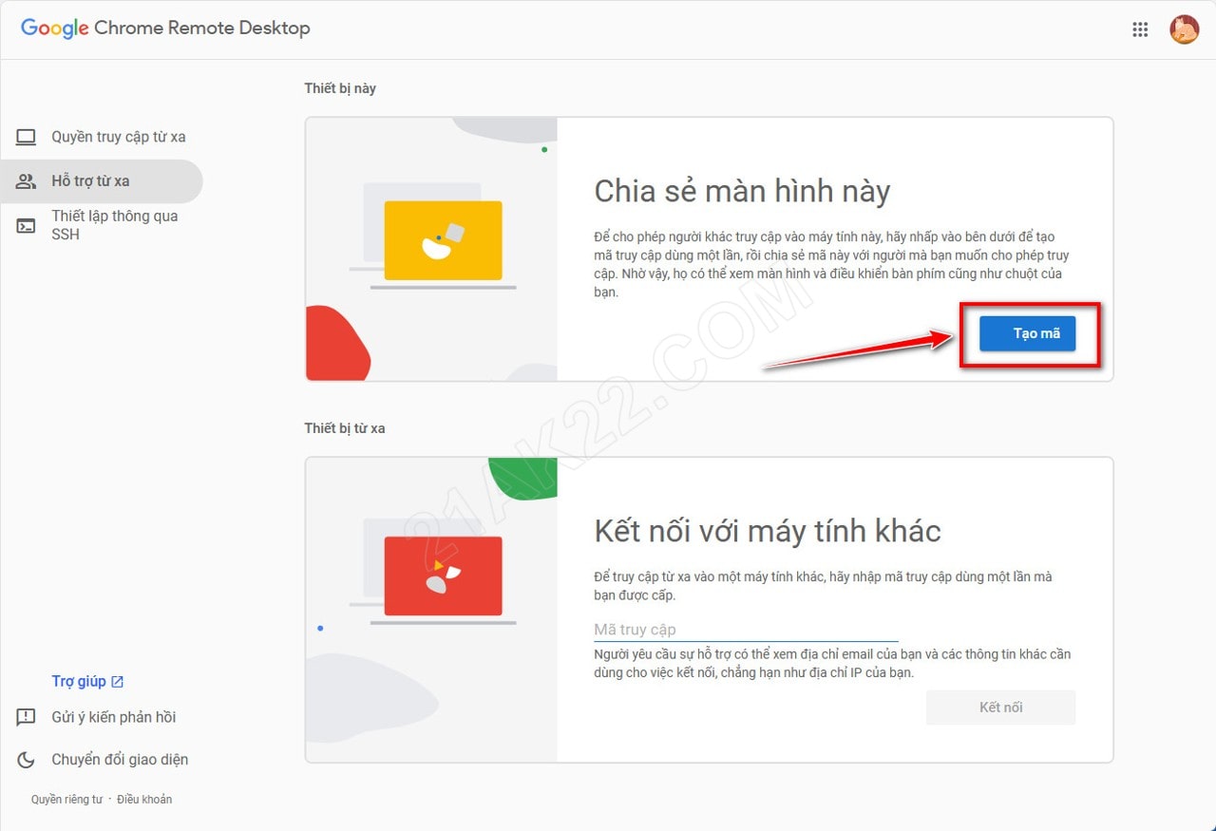The image size is (1216, 831).
Task: Click the Thiết bị này section label
Action: (340, 88)
